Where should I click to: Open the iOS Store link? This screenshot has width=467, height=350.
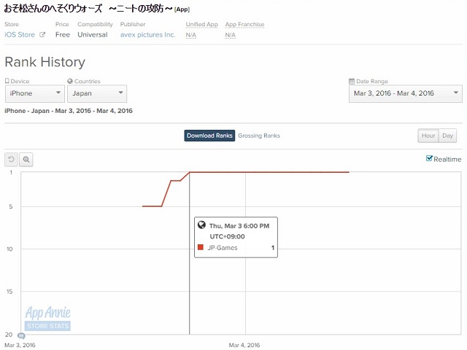[x=20, y=35]
